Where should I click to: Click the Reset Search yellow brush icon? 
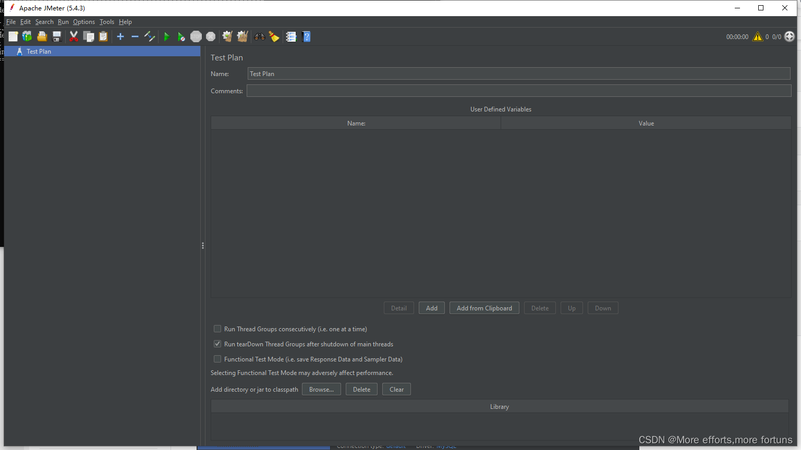pos(274,36)
